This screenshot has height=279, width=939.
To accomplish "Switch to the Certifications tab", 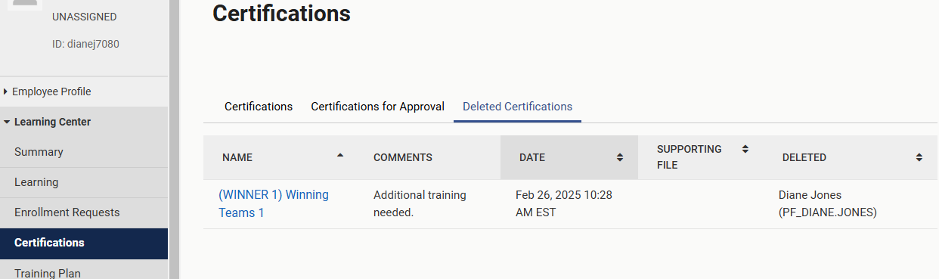I will 259,107.
